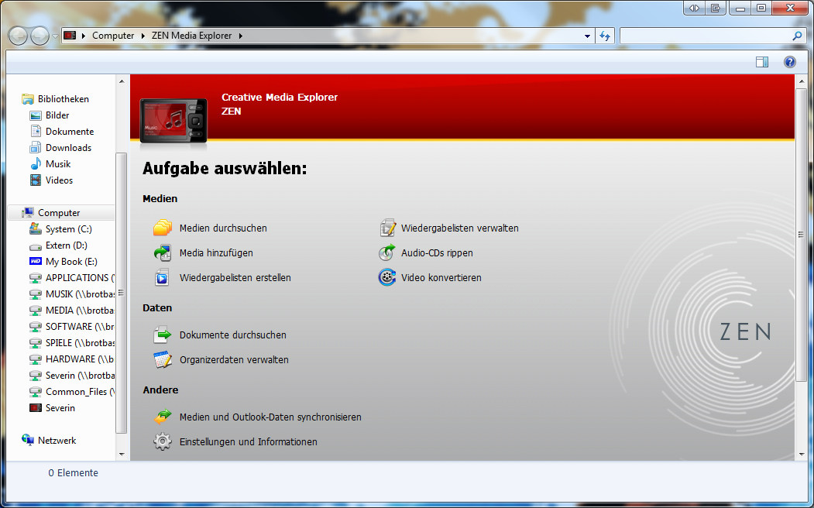The height and width of the screenshot is (508, 814).
Task: Click the Einstellungen und Informationen gear icon
Action: tap(163, 441)
